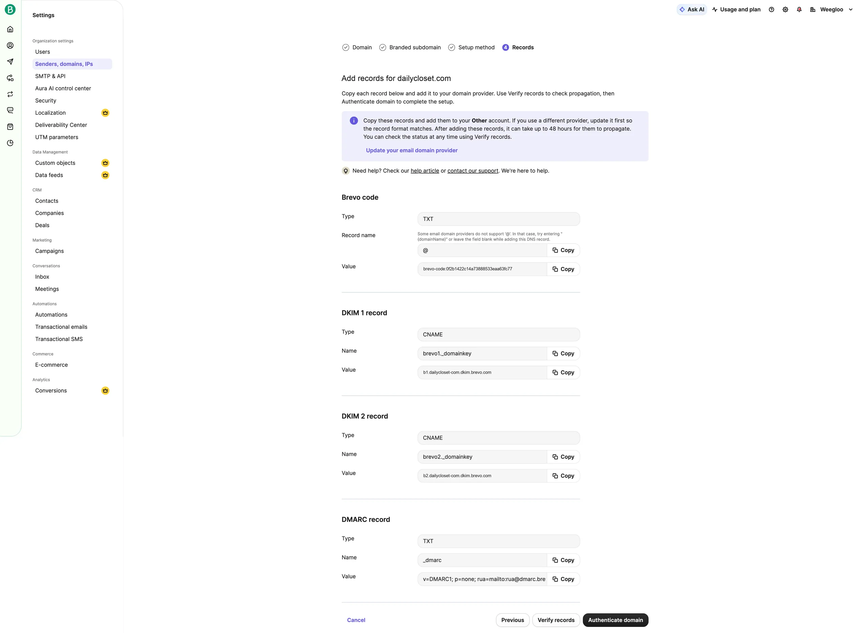This screenshot has width=867, height=633.
Task: Open notifications bell icon
Action: [x=799, y=9]
